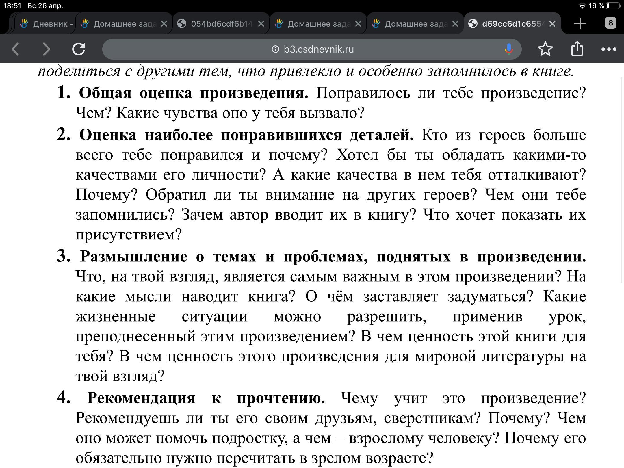Go back to the previous page
Image resolution: width=624 pixels, height=468 pixels.
[16, 49]
